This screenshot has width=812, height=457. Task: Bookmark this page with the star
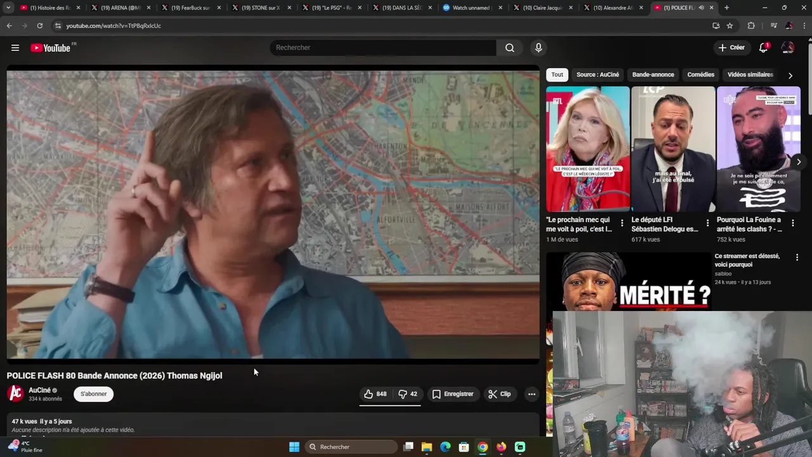730,25
